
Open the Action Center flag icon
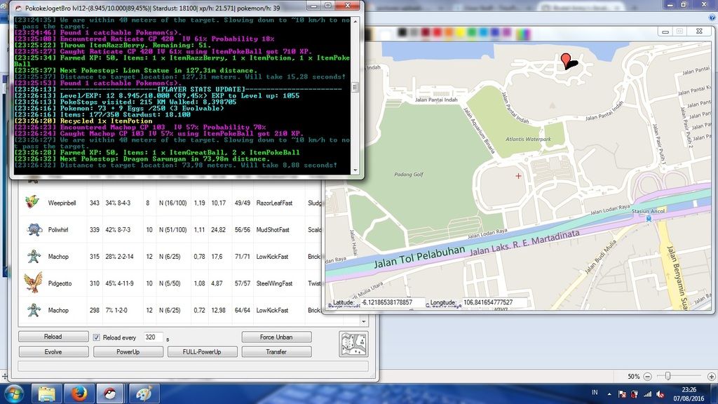tap(623, 394)
